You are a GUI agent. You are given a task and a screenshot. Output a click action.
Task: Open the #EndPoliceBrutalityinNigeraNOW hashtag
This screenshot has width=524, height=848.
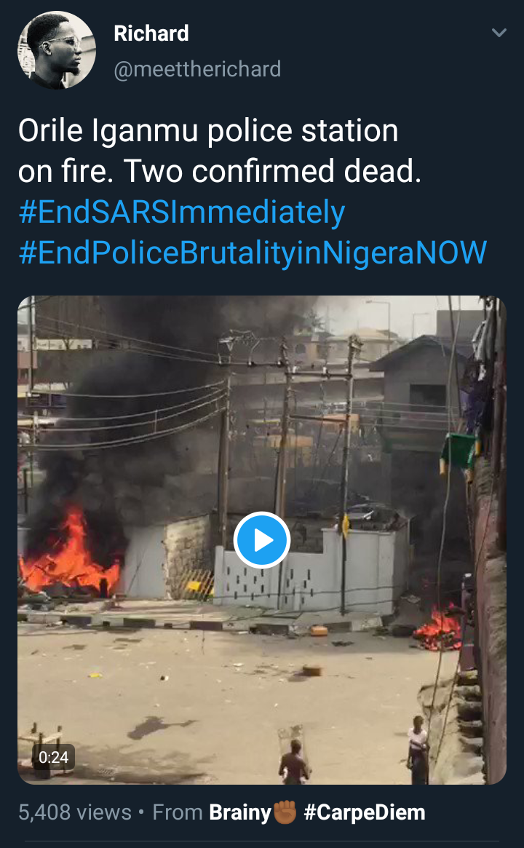pyautogui.click(x=253, y=252)
